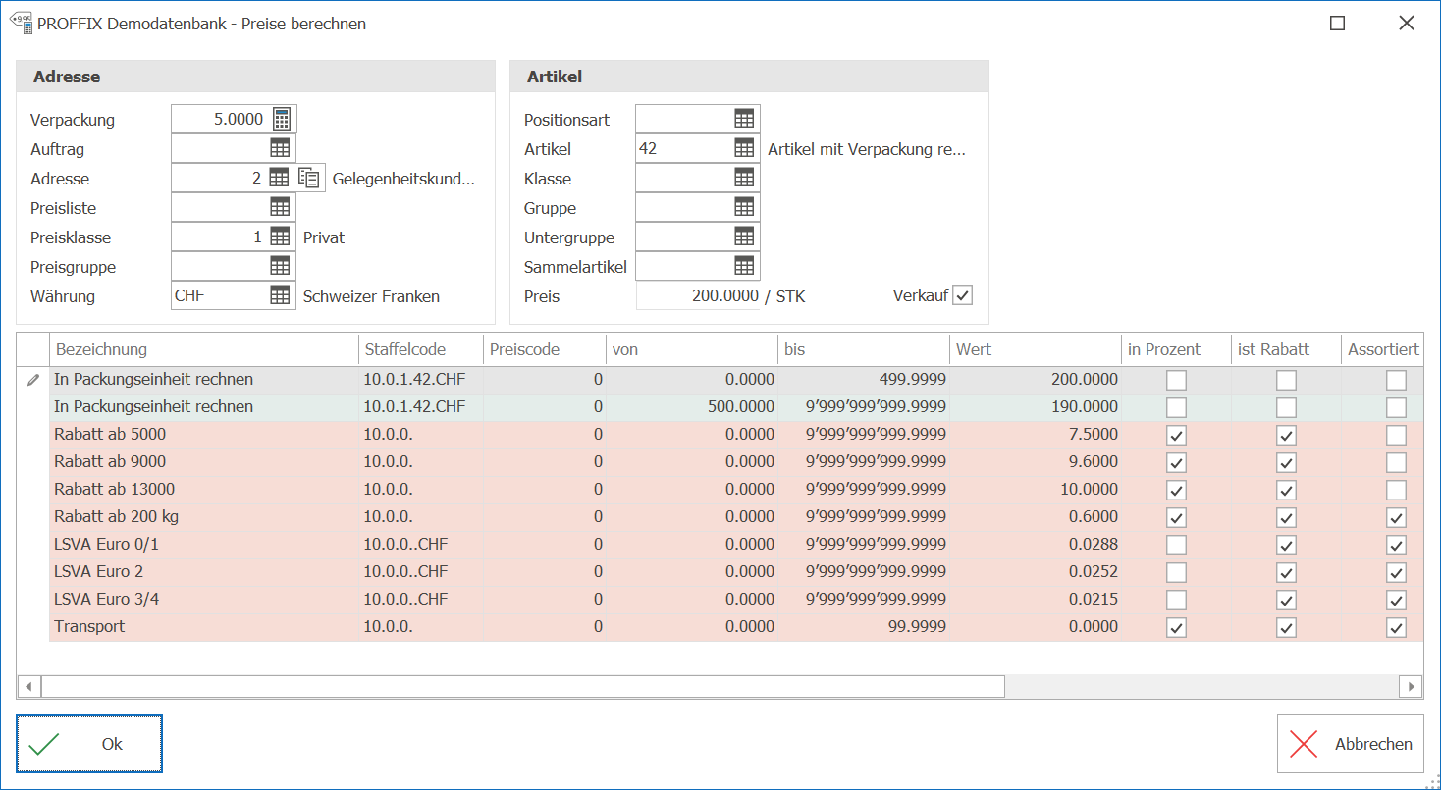Sort by the Preiscode column header
This screenshot has width=1441, height=790.
(545, 349)
